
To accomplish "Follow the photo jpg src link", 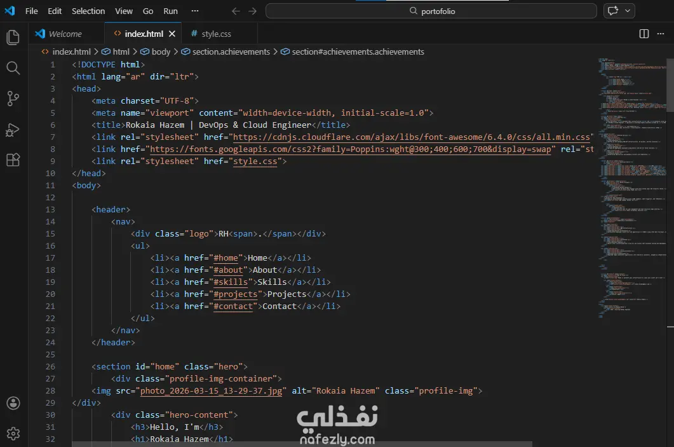I will [211, 390].
